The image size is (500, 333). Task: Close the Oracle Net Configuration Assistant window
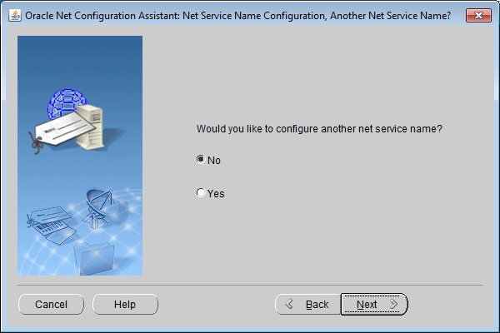click(x=478, y=15)
